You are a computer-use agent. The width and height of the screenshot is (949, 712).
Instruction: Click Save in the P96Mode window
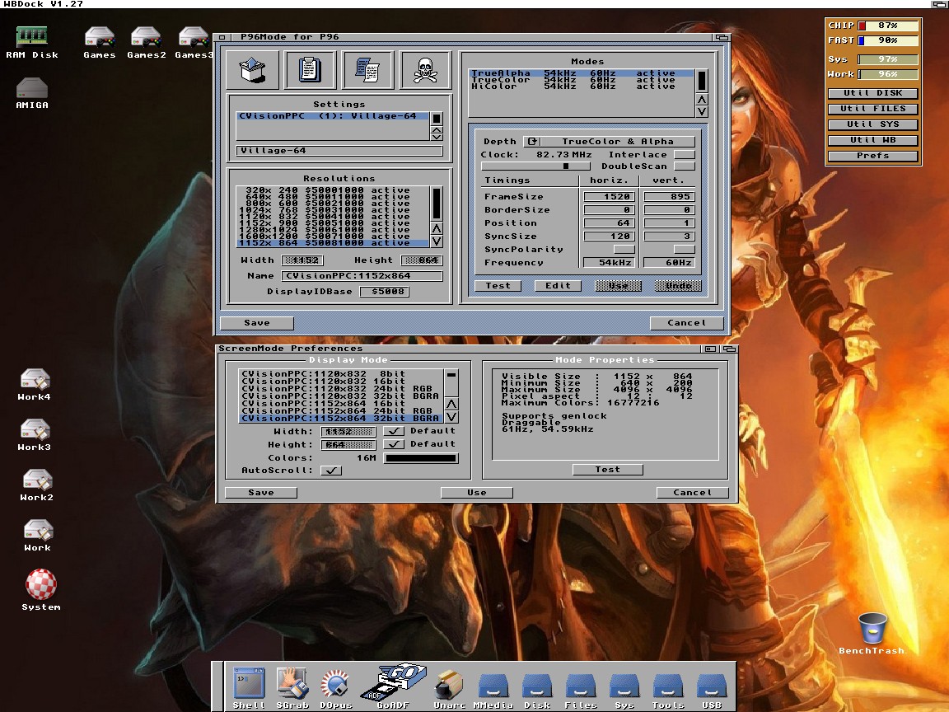point(257,323)
